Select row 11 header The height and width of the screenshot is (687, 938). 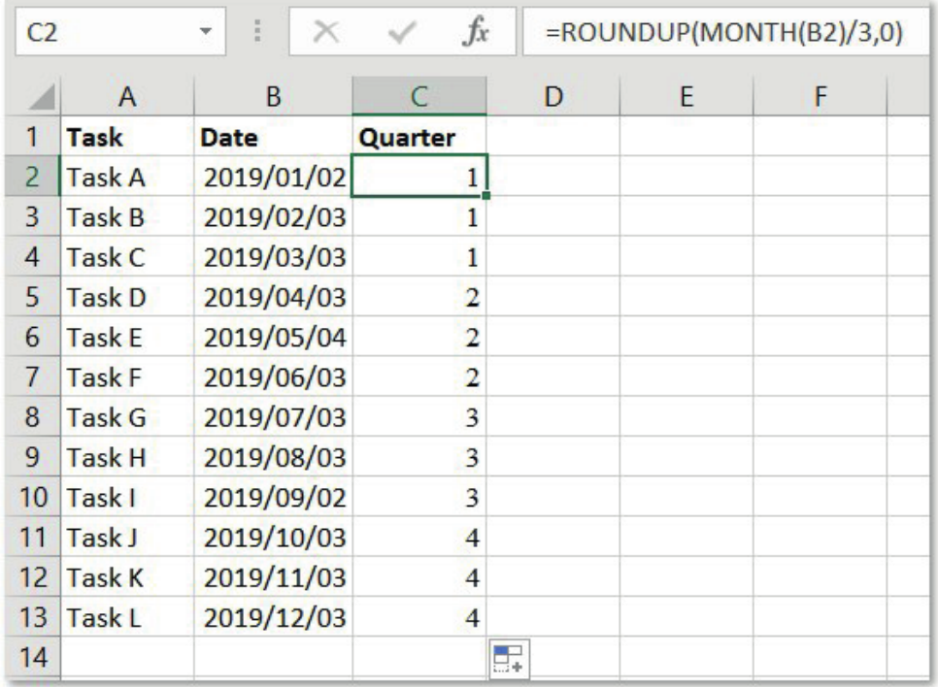pos(33,537)
